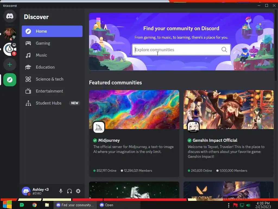Click the Student Hubs hierarchy icon
278x209 pixels.
[28, 103]
